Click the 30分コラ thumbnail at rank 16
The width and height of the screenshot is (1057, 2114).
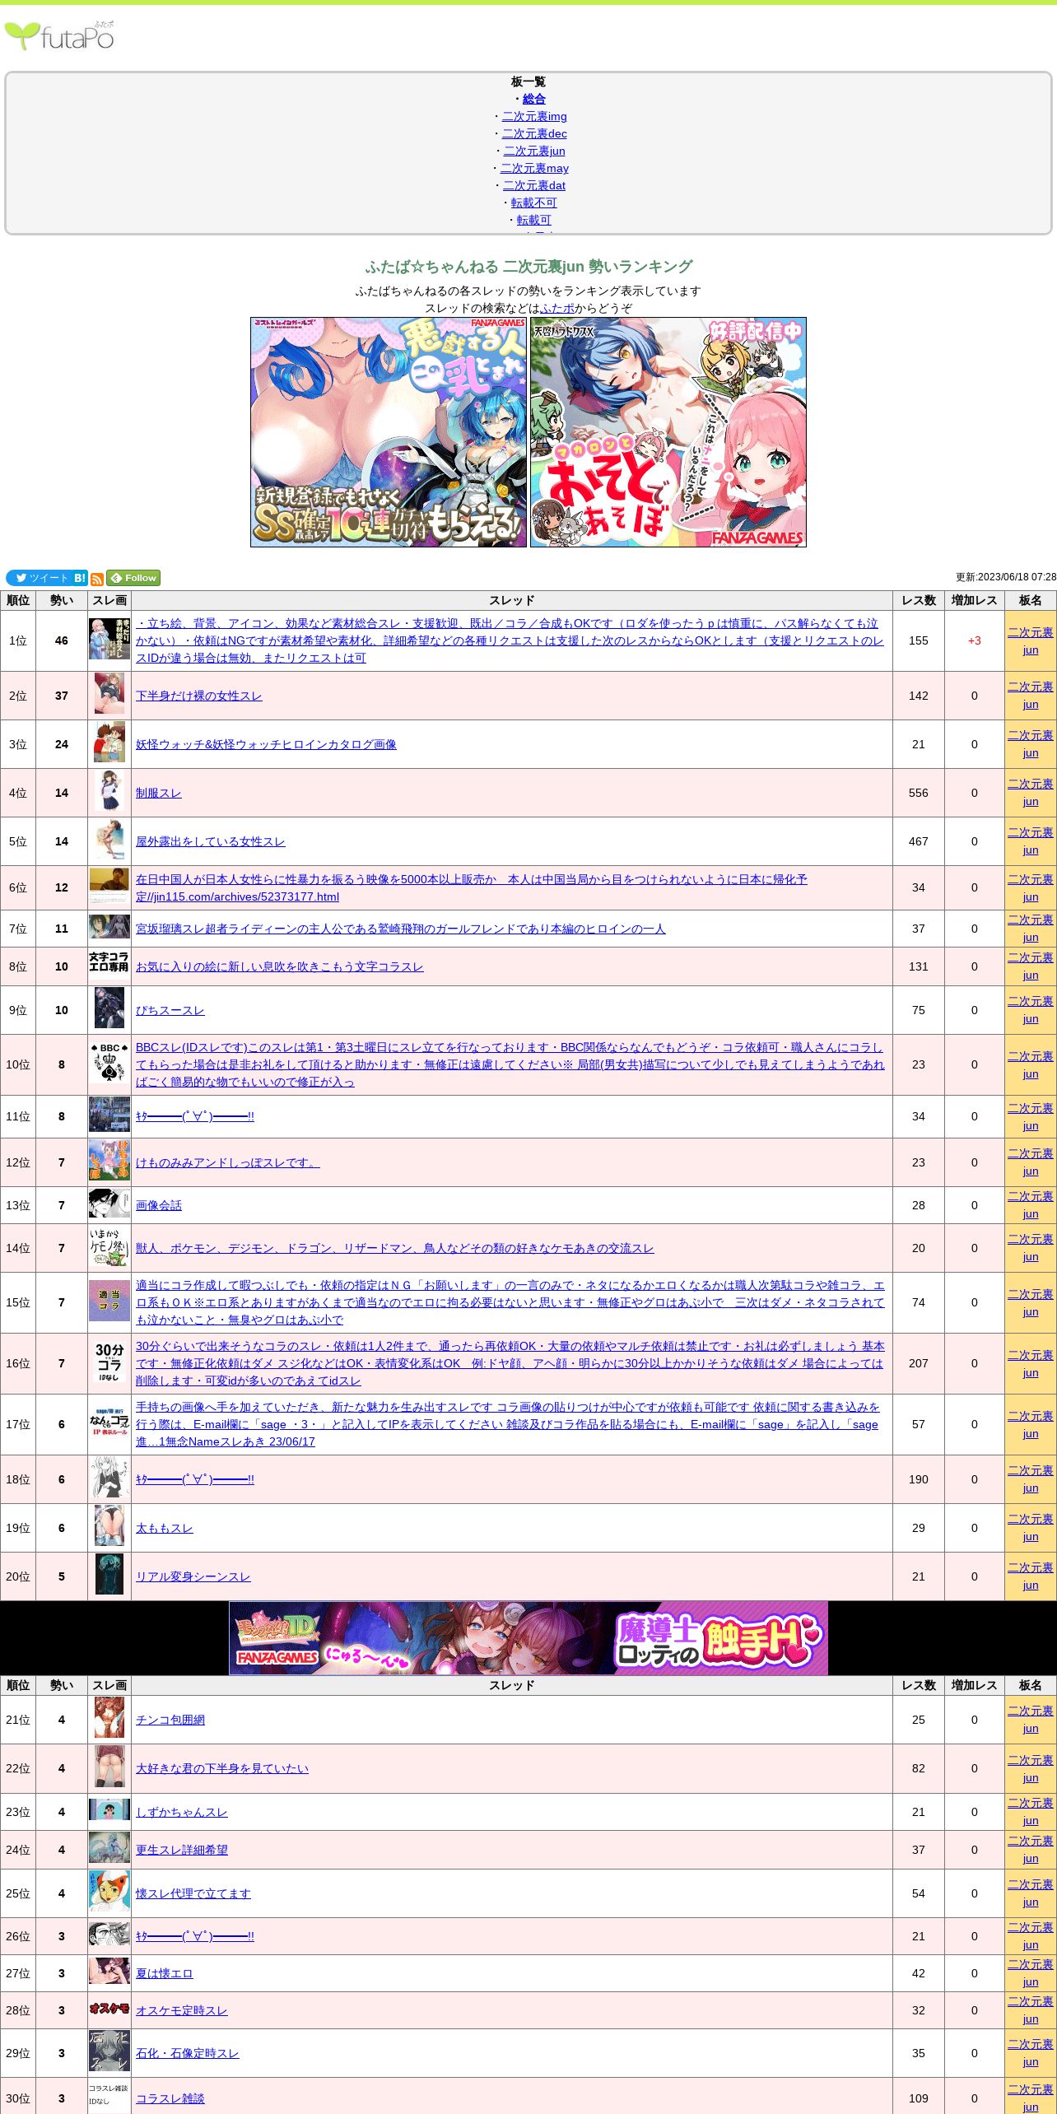[x=109, y=1362]
